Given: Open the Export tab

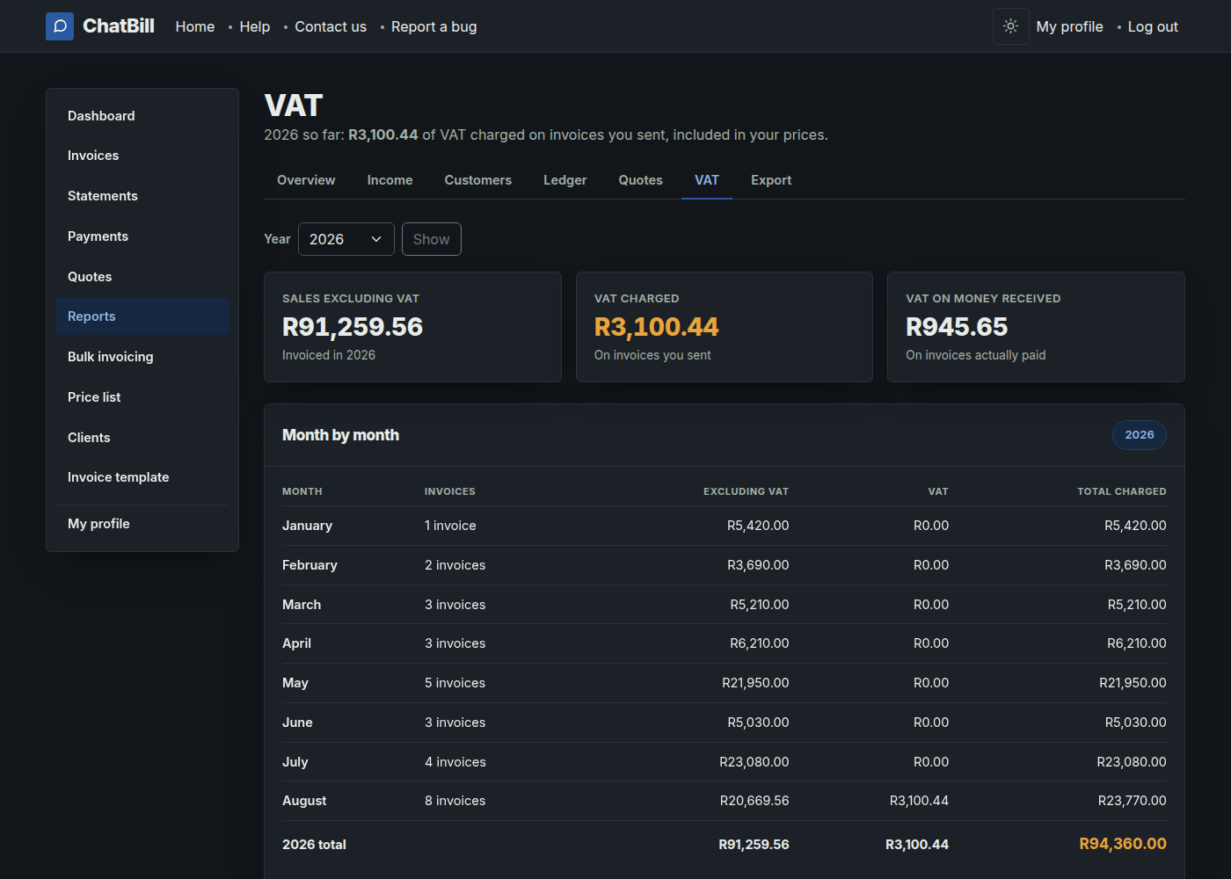Looking at the screenshot, I should point(771,180).
